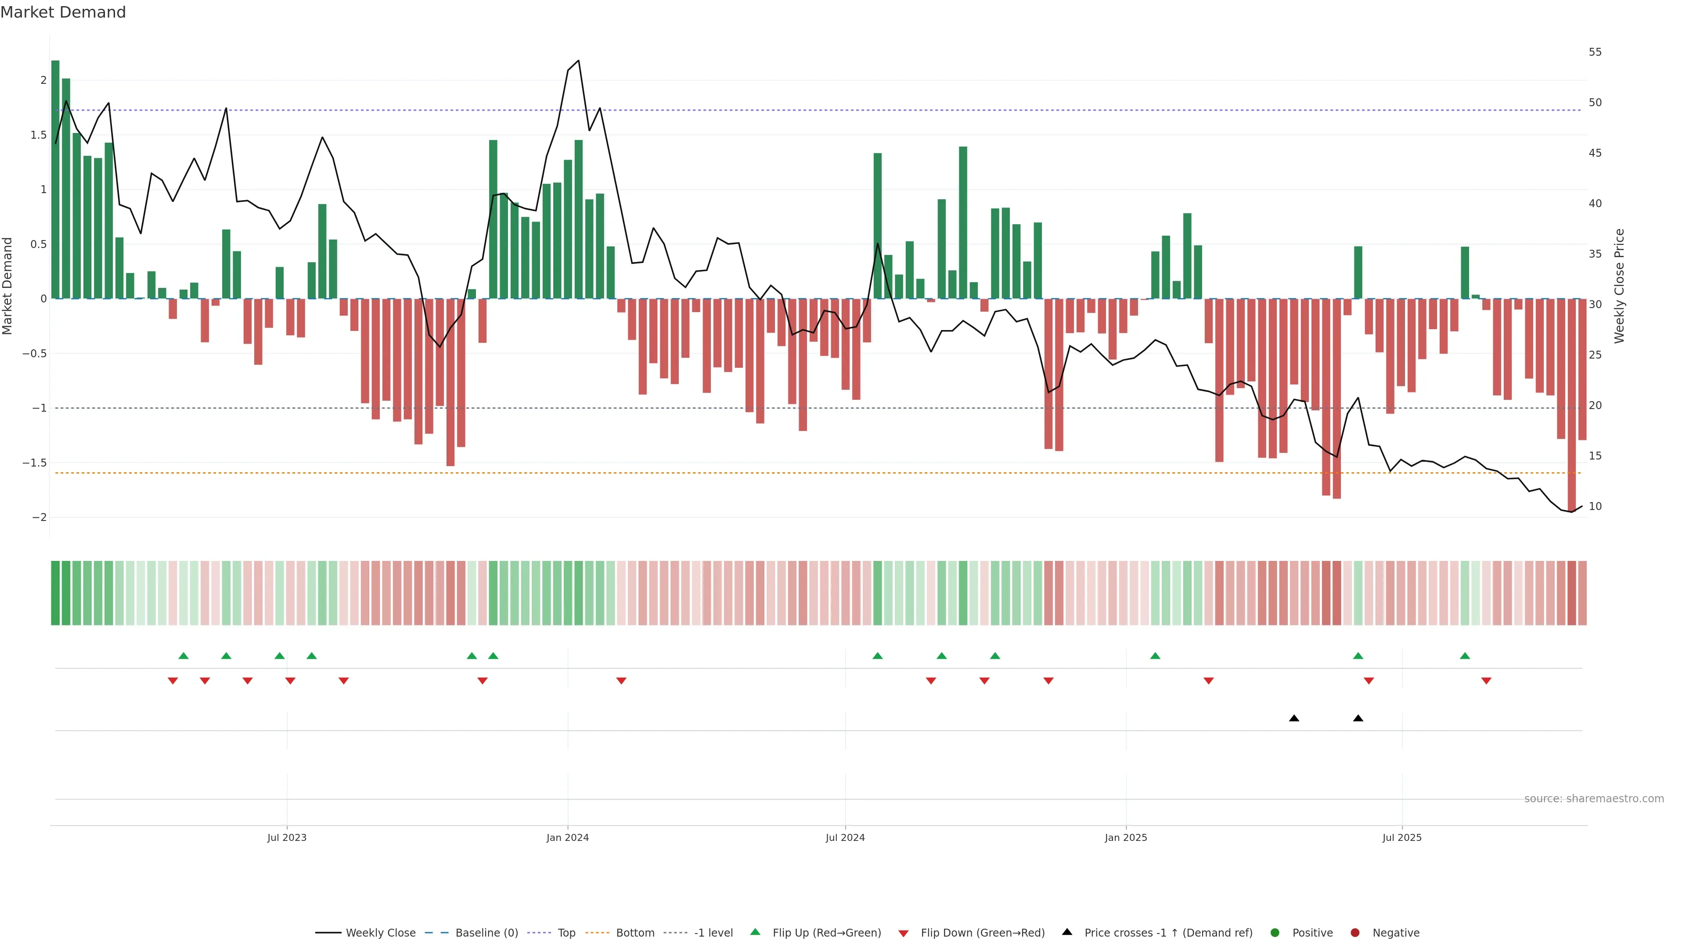Click the red Flip Down legend triangle
This screenshot has width=1686, height=948.
903,933
